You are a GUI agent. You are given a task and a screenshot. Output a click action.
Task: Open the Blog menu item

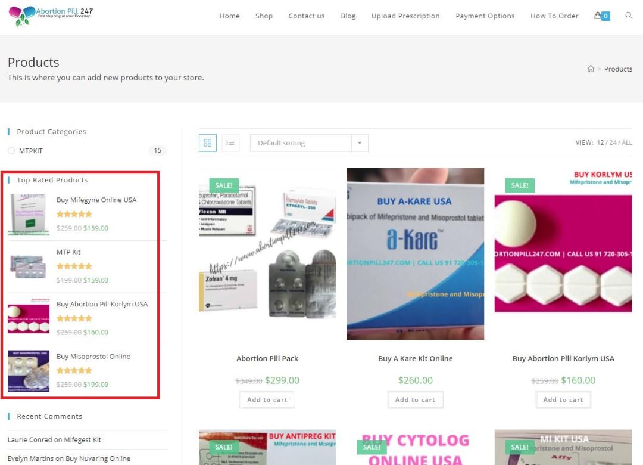point(348,15)
